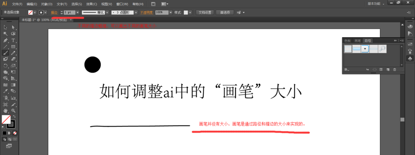Open the 文件(F) menu

[17, 4]
